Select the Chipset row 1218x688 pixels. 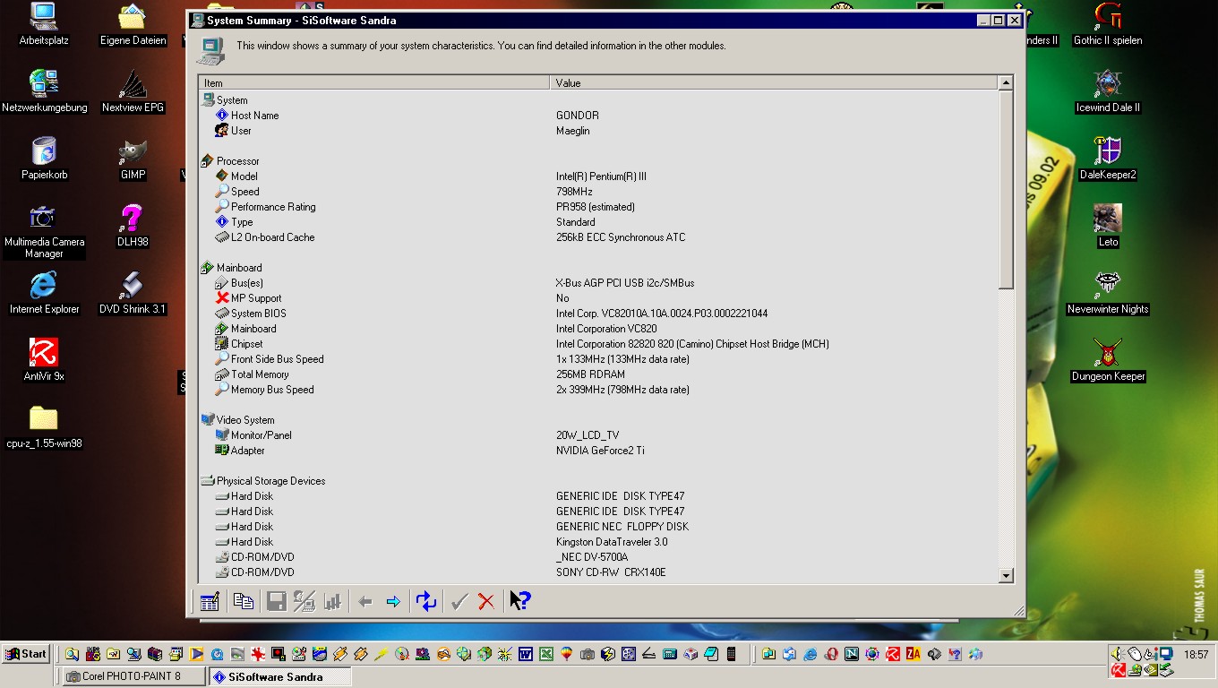(x=598, y=344)
